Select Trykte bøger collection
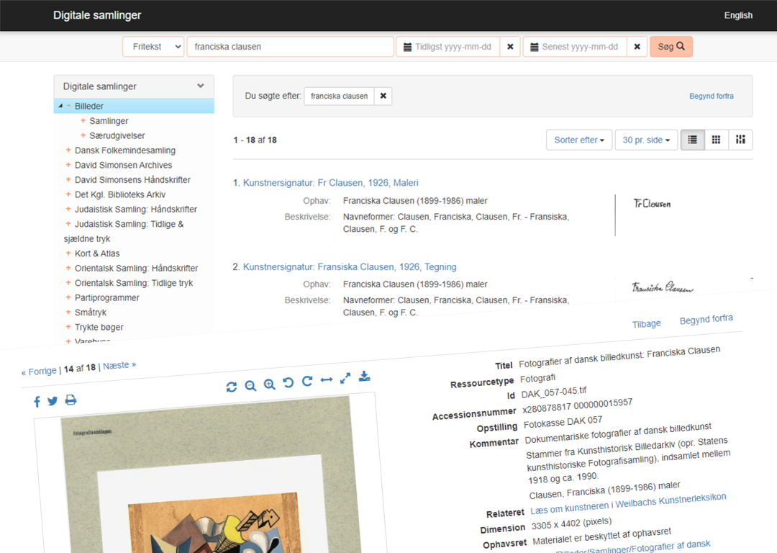The height and width of the screenshot is (553, 777). point(99,327)
